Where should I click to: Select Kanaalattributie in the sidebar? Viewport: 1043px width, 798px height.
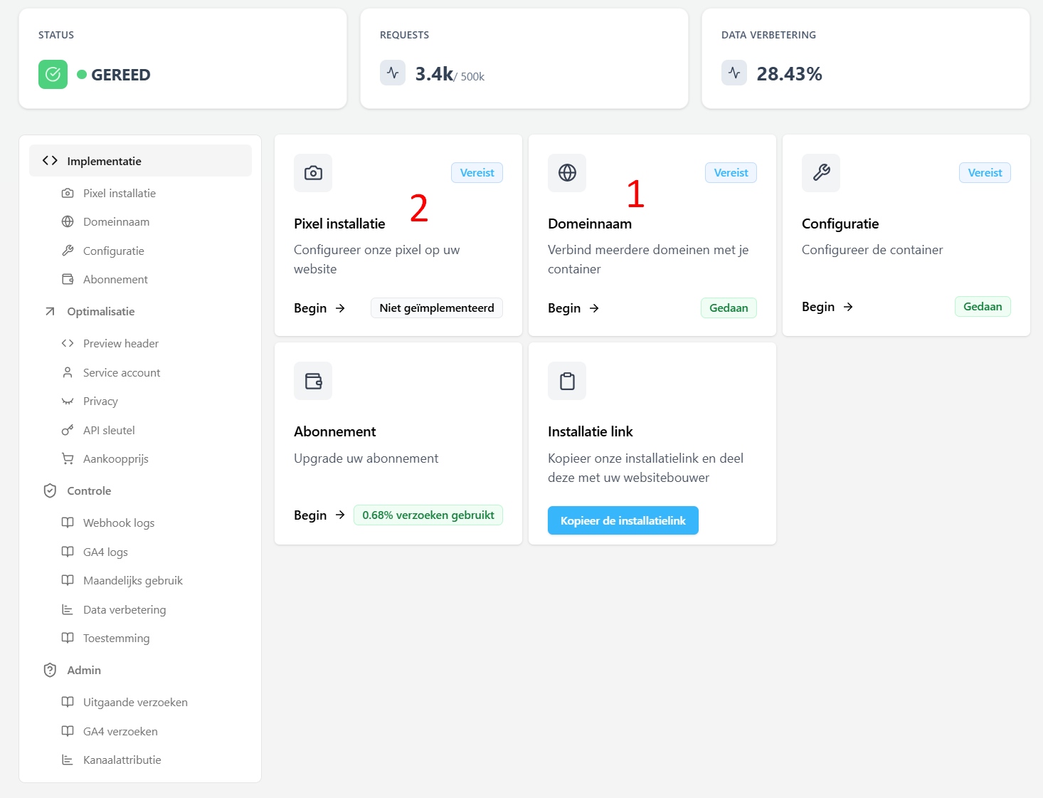click(x=122, y=760)
